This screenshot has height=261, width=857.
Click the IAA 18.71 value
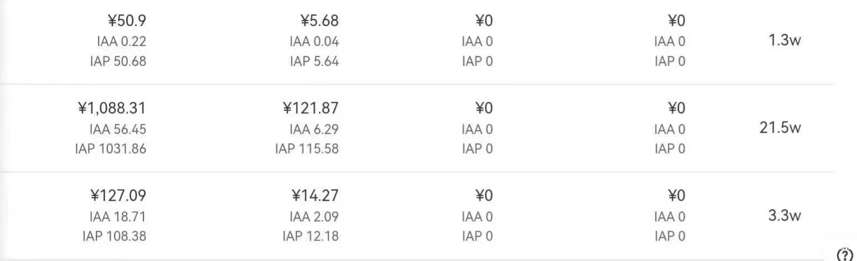[118, 216]
